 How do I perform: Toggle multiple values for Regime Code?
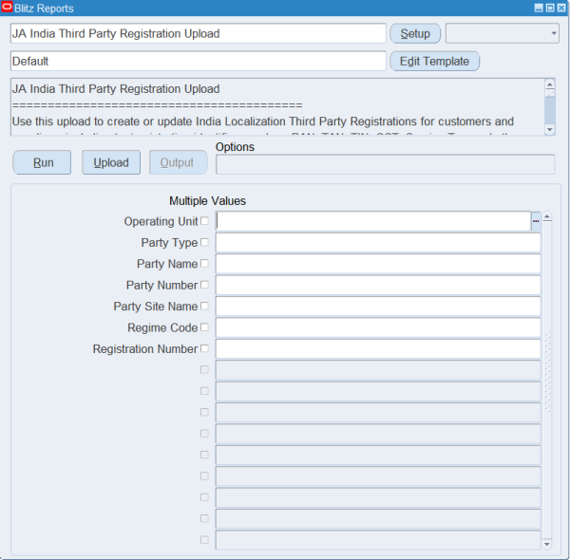pos(204,327)
